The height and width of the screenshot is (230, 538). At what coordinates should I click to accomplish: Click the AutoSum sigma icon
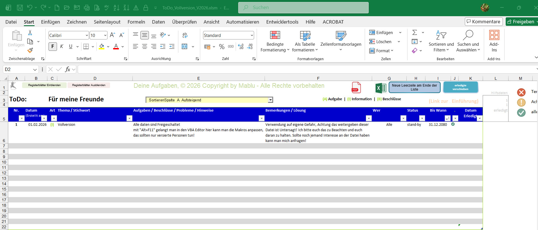(x=415, y=33)
